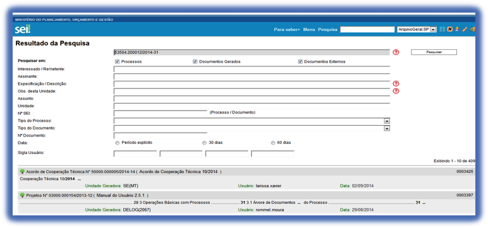Open the Para saber+ menu item
This screenshot has height=228, width=488.
pyautogui.click(x=286, y=30)
